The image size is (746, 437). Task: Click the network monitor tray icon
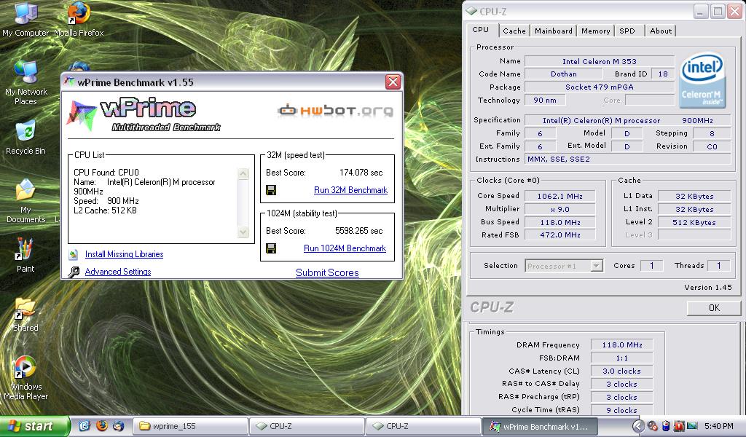tap(692, 426)
